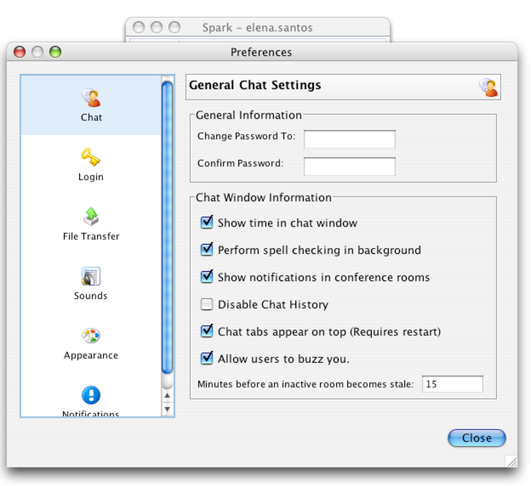Select the Login label in the sidebar
This screenshot has width=531, height=486.
pos(91,177)
